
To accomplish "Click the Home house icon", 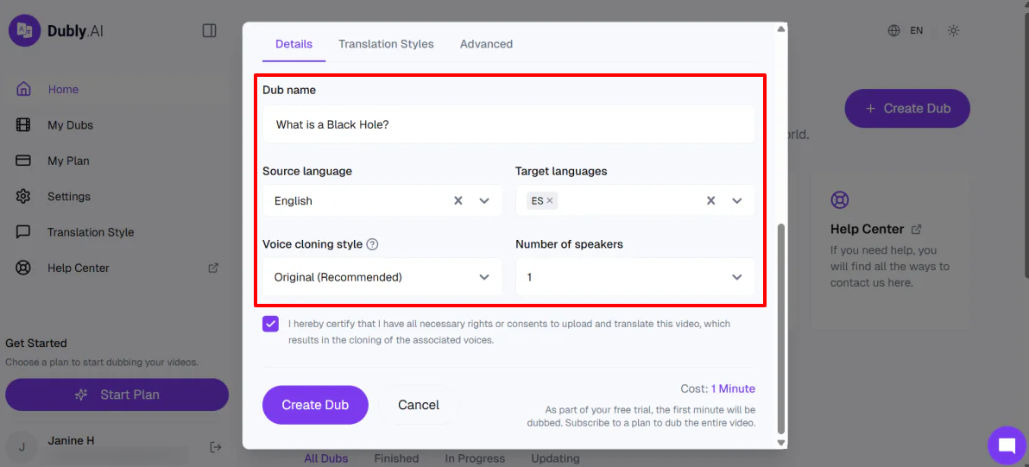I will tap(23, 89).
